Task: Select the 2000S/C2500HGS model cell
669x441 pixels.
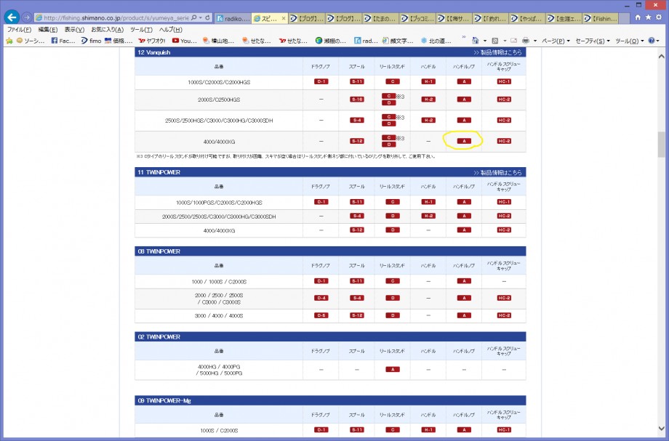Action: tap(219, 100)
